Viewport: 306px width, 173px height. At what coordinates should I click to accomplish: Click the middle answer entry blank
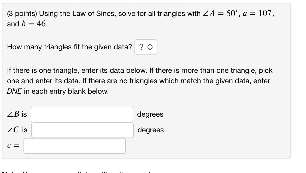(x=82, y=130)
